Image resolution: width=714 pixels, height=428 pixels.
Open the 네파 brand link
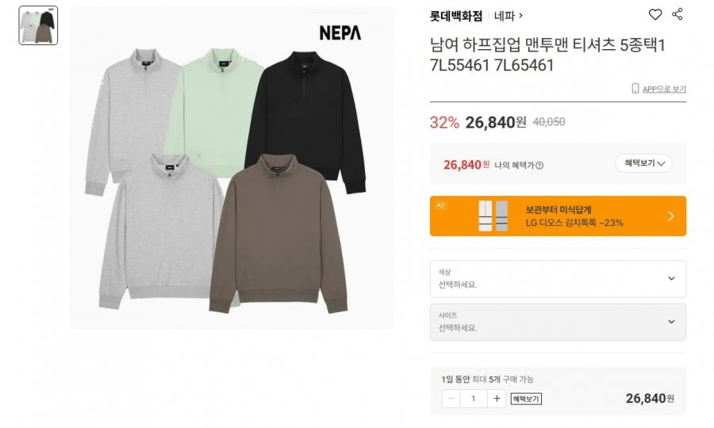pos(509,16)
